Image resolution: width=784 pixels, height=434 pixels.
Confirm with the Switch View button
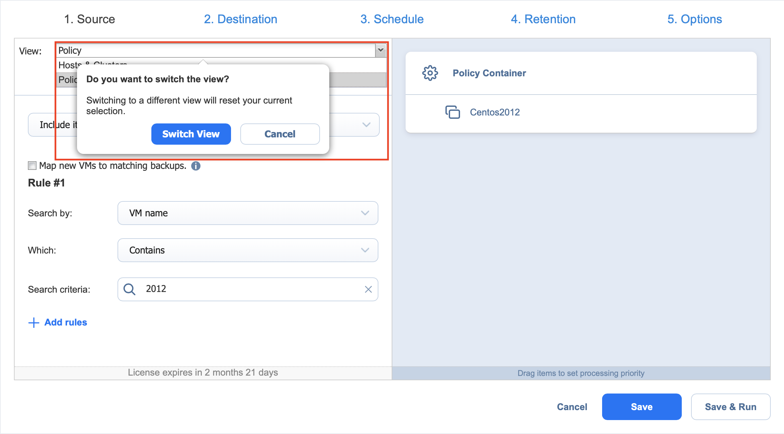(x=191, y=134)
